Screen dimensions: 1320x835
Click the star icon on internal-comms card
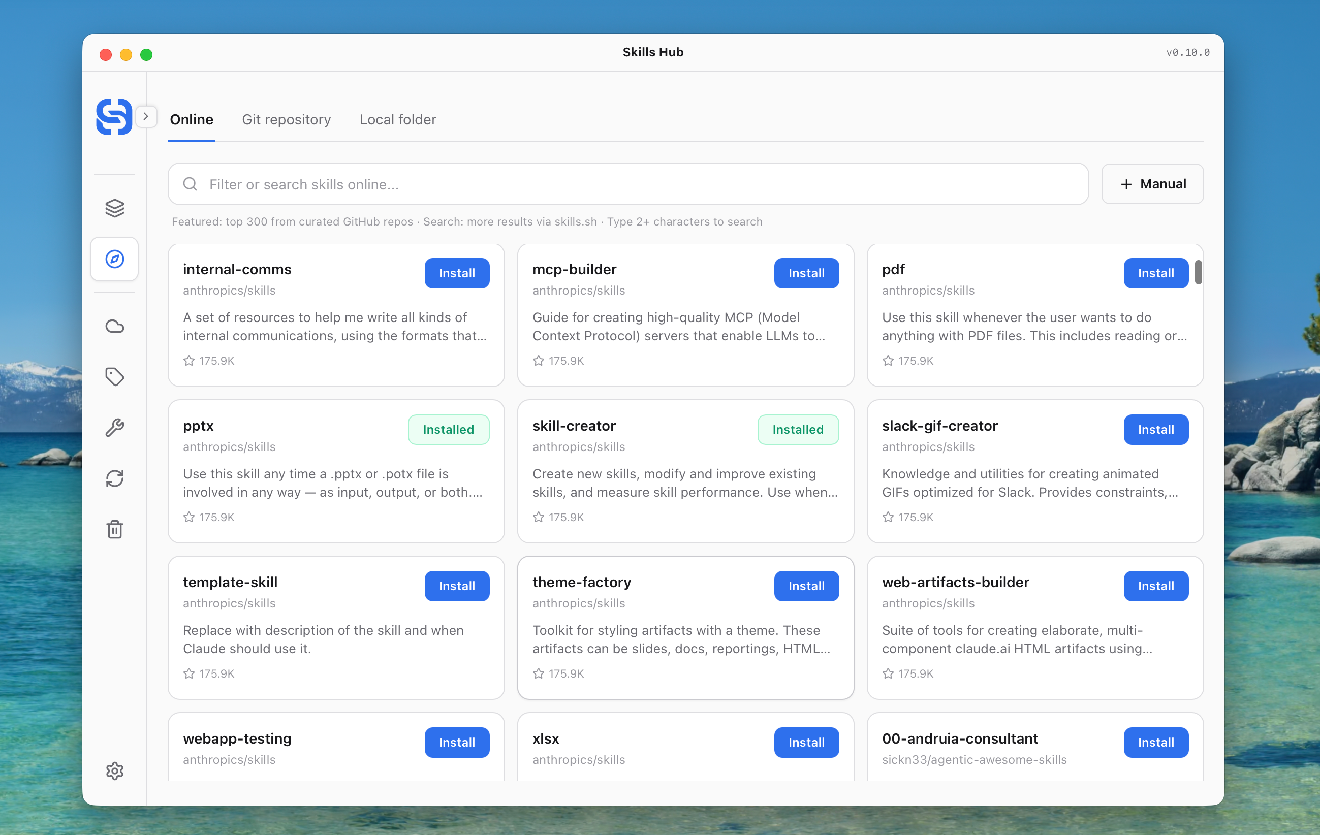189,361
